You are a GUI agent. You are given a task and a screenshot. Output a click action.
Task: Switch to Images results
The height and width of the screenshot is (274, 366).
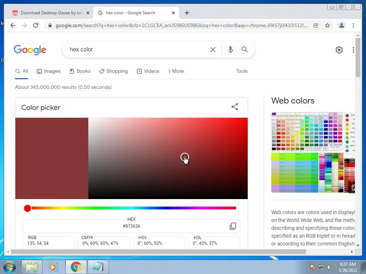coord(49,71)
